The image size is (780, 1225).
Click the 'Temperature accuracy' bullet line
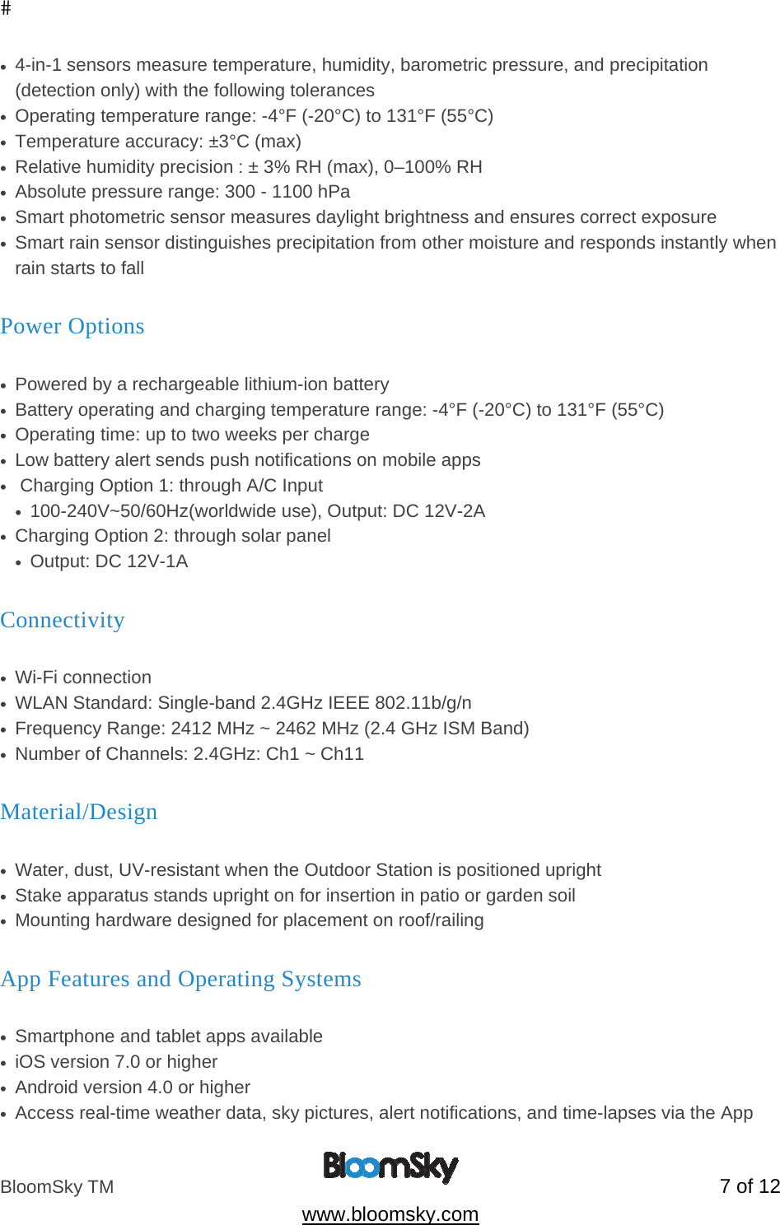tap(158, 142)
